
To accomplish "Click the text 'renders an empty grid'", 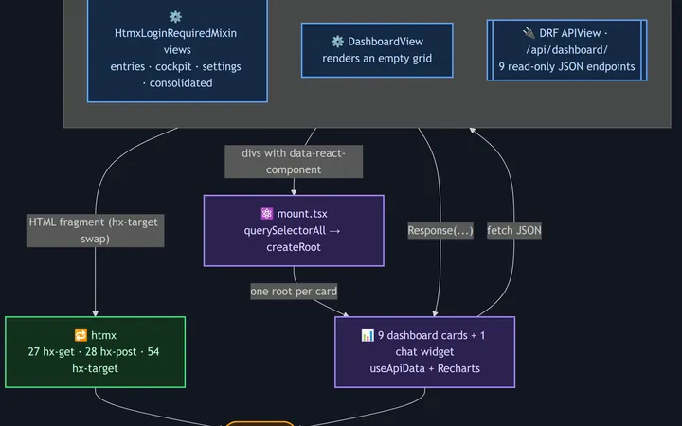I will (377, 59).
